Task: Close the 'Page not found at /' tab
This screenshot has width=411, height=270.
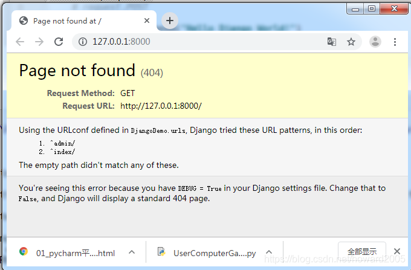Action: tap(147, 21)
